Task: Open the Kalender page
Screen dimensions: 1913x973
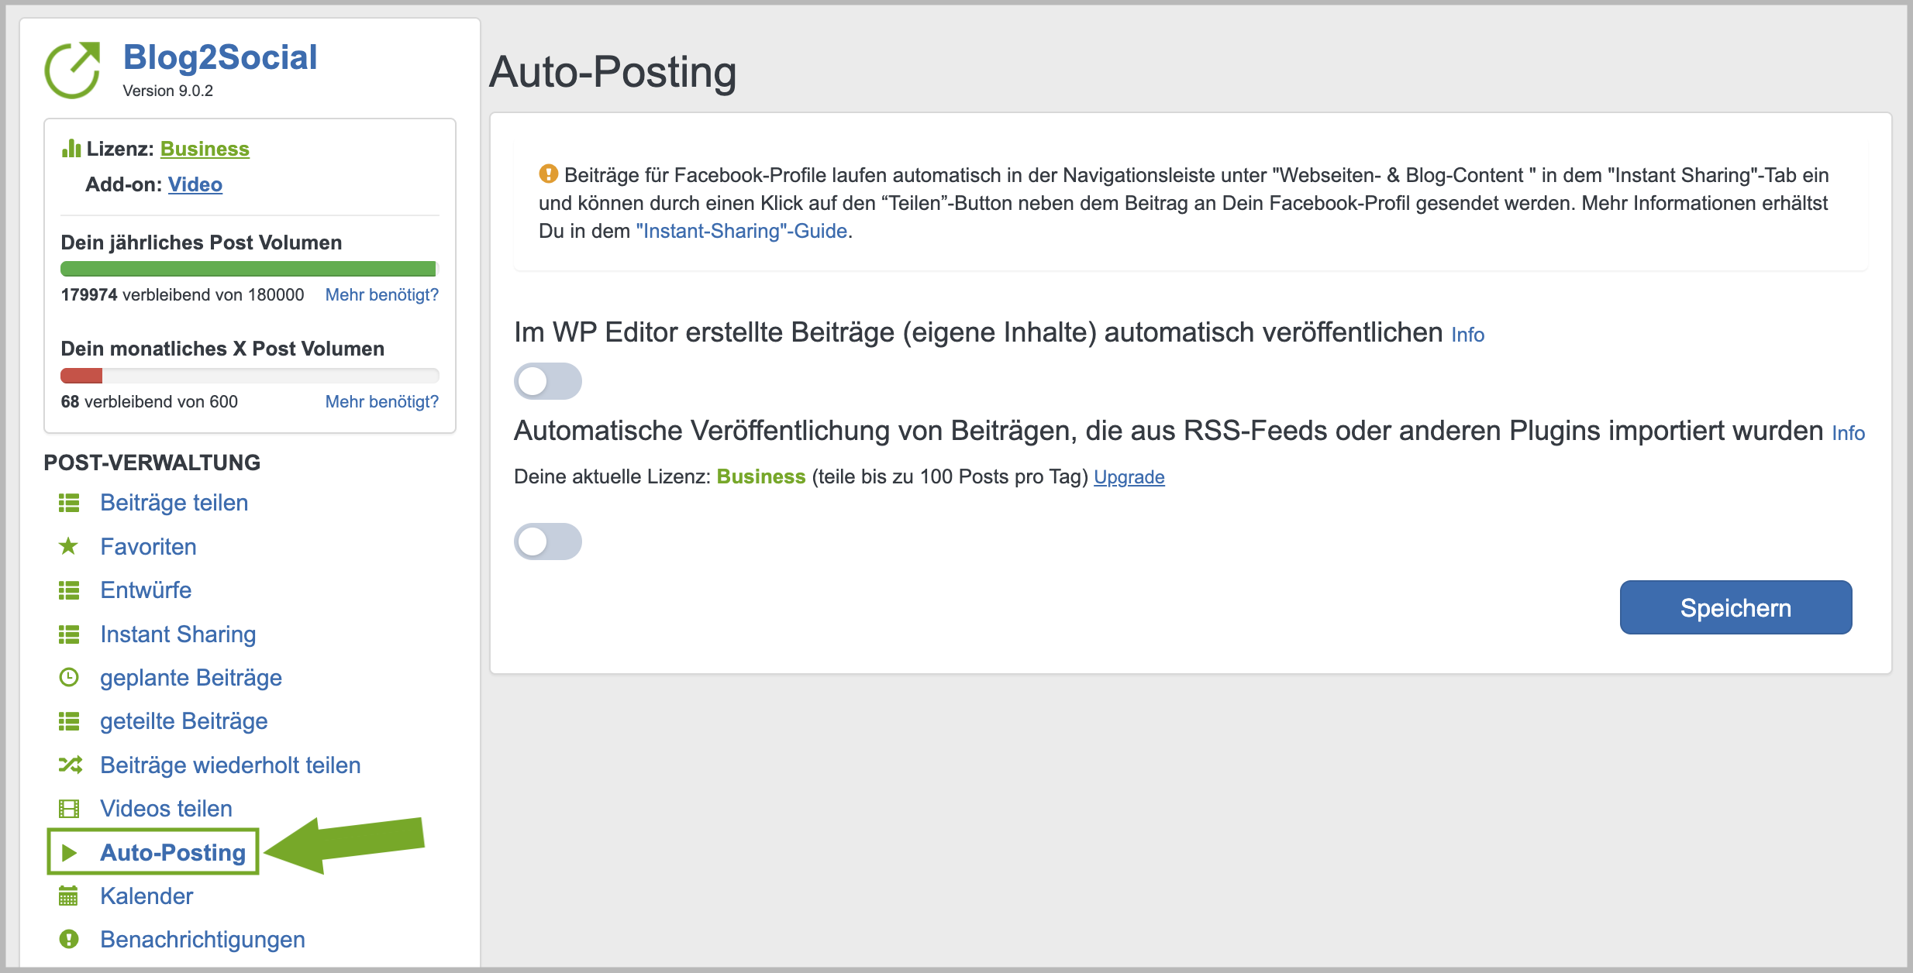Action: point(146,896)
